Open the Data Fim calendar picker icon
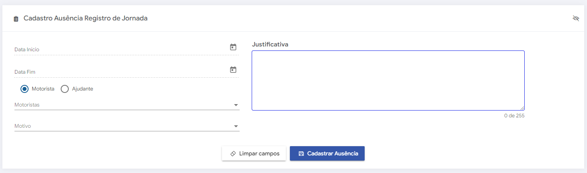This screenshot has width=587, height=173. coord(233,70)
